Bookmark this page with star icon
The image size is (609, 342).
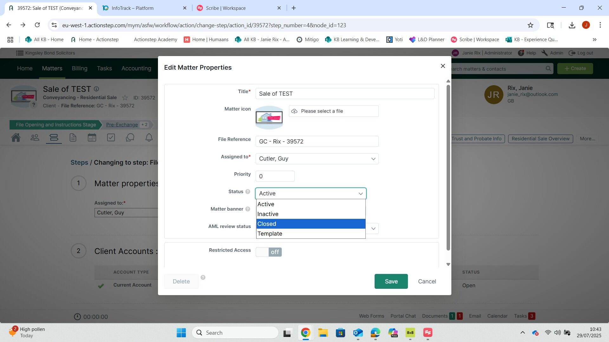(530, 25)
